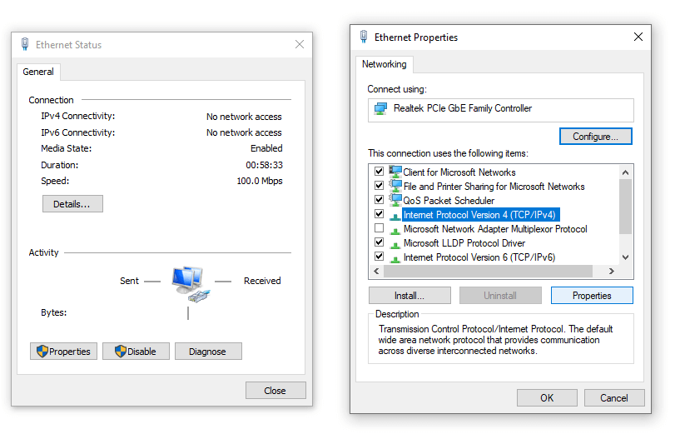This screenshot has width=680, height=444.
Task: Click the LLDP Protocol Driver icon
Action: point(395,244)
